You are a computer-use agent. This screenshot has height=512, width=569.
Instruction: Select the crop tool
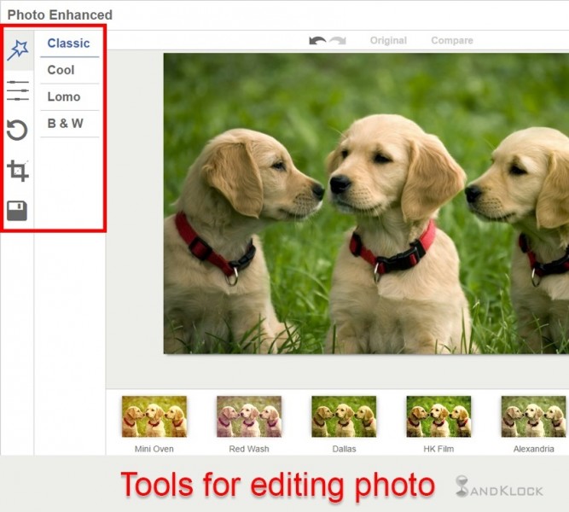pos(18,171)
